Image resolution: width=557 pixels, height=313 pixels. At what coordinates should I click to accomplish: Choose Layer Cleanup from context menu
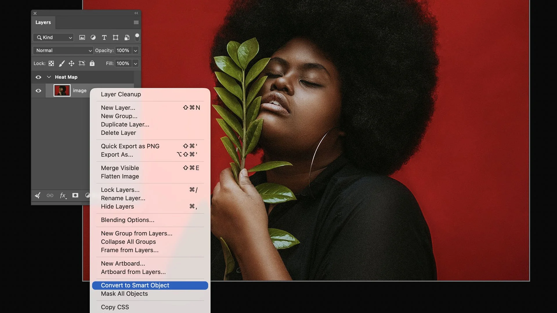click(x=121, y=94)
